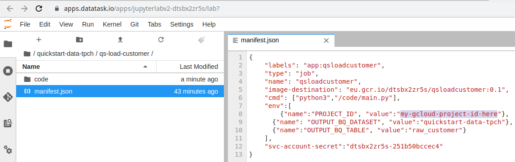Open the Git sidebar panel
This screenshot has height=162, width=515.
8,97
